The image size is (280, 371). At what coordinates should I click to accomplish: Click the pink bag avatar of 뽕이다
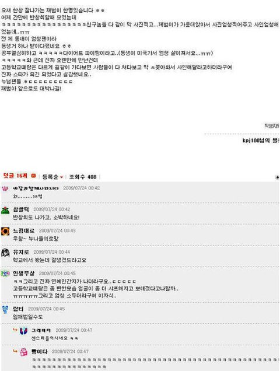(24, 352)
